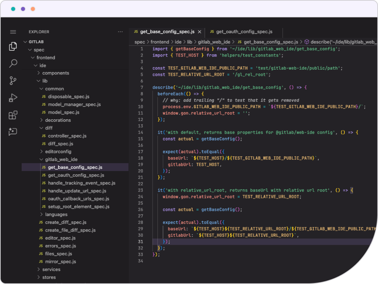Open model_spec.js file

pyautogui.click(x=64, y=112)
